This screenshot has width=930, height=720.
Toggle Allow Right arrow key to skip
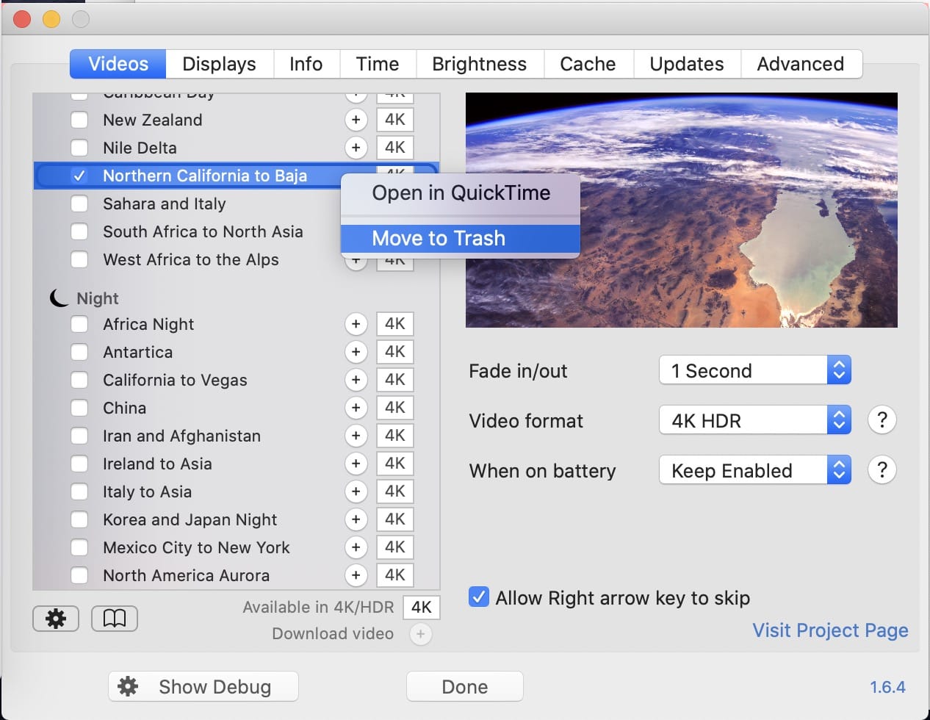tap(479, 597)
